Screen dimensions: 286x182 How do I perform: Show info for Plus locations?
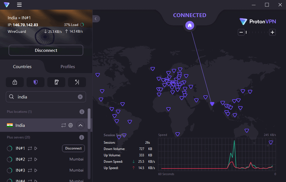pyautogui.click(x=82, y=112)
